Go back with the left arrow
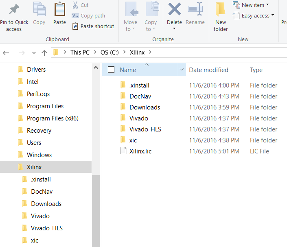Image resolution: width=287 pixels, height=247 pixels. 6,53
